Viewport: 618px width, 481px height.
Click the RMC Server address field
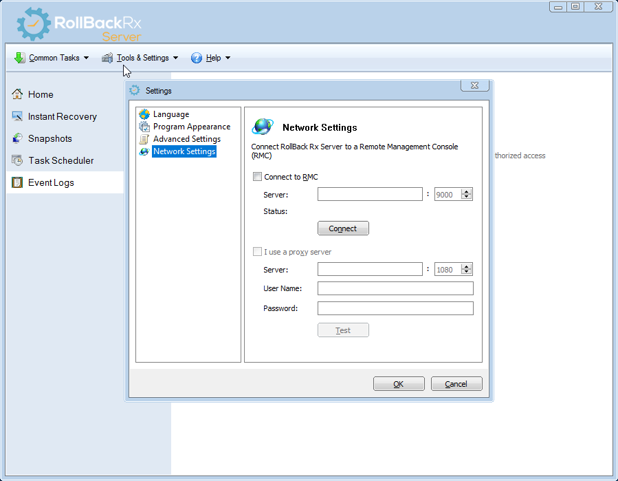click(x=370, y=194)
